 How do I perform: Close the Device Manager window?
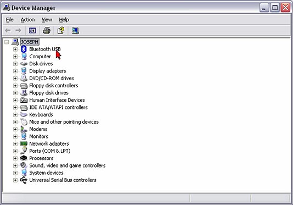tap(285, 8)
